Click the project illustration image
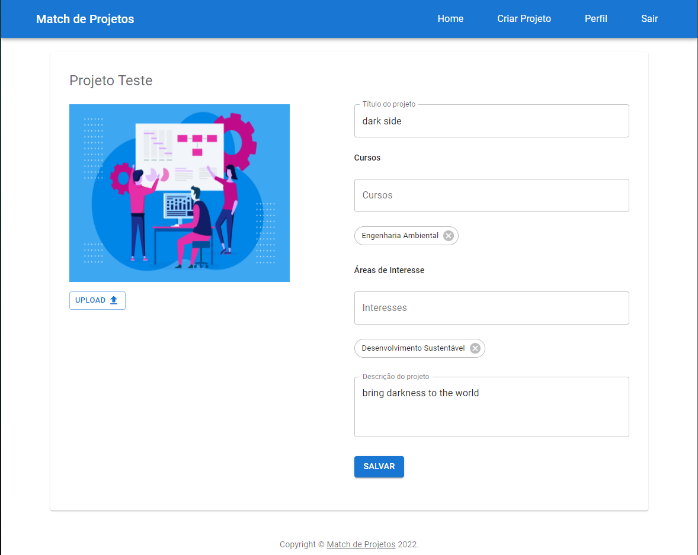This screenshot has height=555, width=698. coord(180,193)
